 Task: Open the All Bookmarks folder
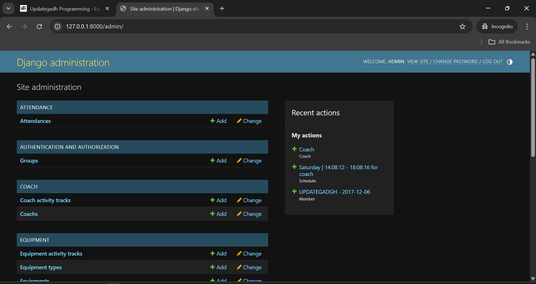[509, 42]
